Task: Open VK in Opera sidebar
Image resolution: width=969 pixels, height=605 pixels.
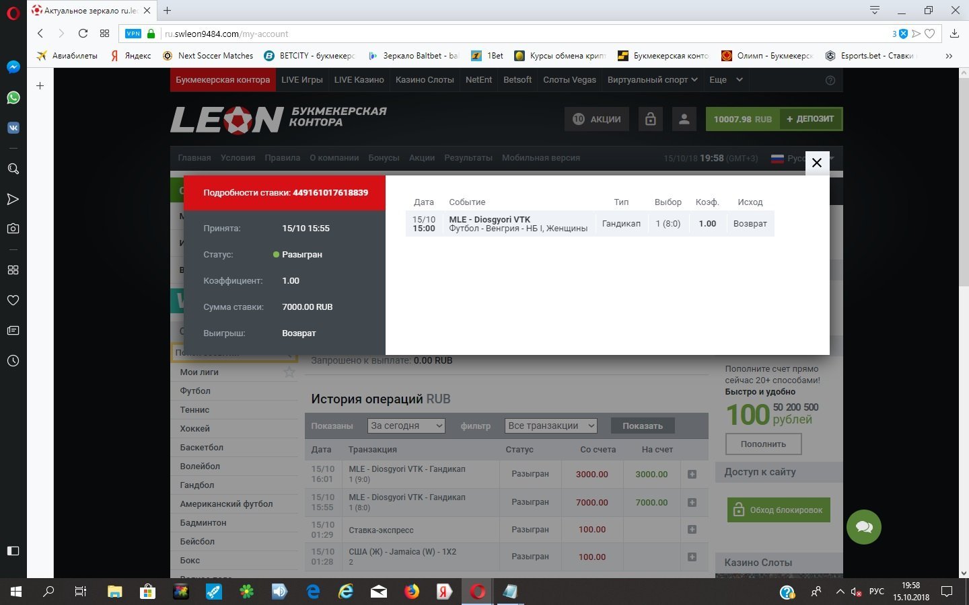Action: (x=13, y=128)
